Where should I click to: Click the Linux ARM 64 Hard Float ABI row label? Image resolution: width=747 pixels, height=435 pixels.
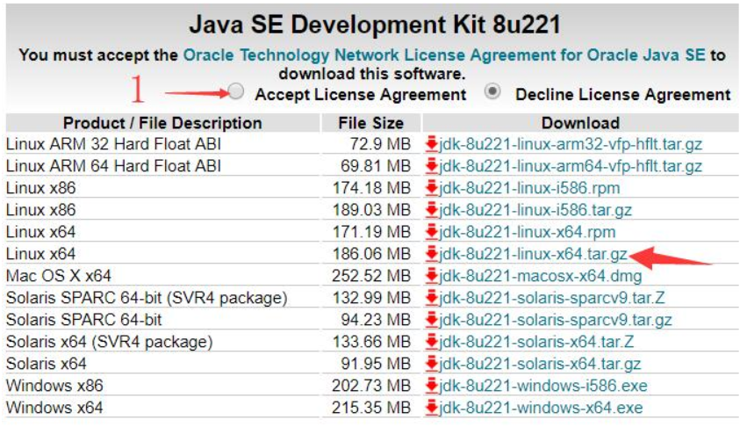(113, 166)
